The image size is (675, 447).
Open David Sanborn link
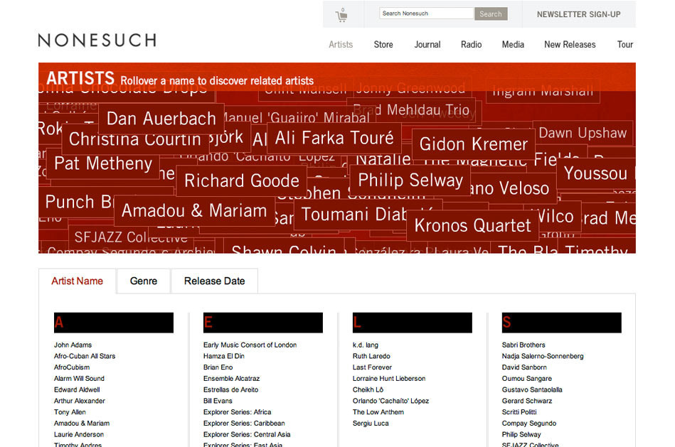(524, 367)
